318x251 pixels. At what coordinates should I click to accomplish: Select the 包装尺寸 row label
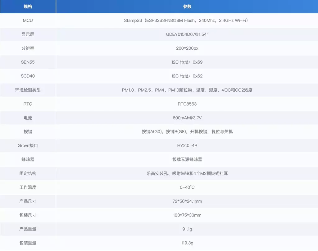[x=28, y=215]
